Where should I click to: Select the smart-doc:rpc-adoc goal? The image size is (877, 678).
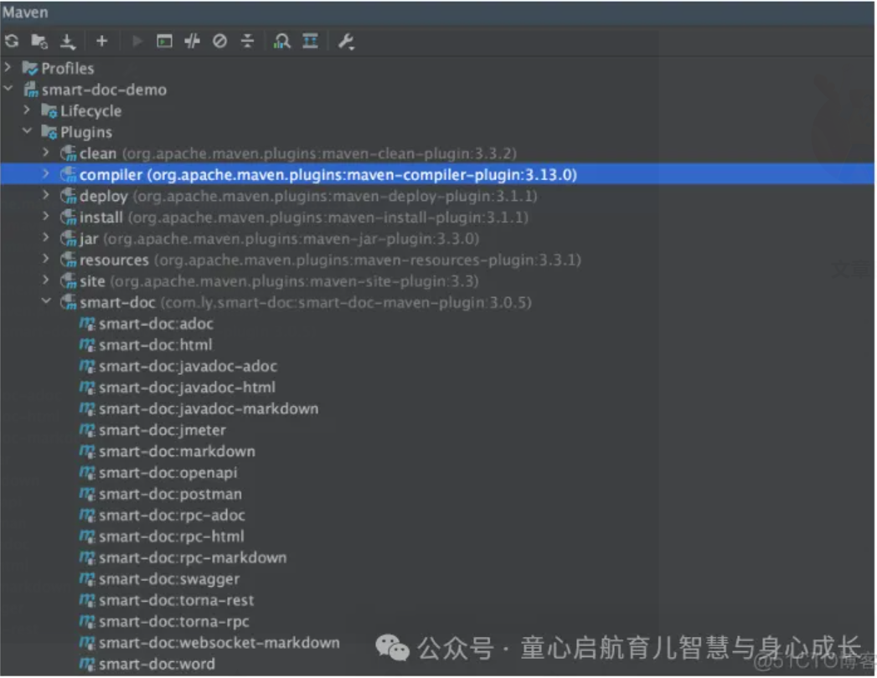173,516
